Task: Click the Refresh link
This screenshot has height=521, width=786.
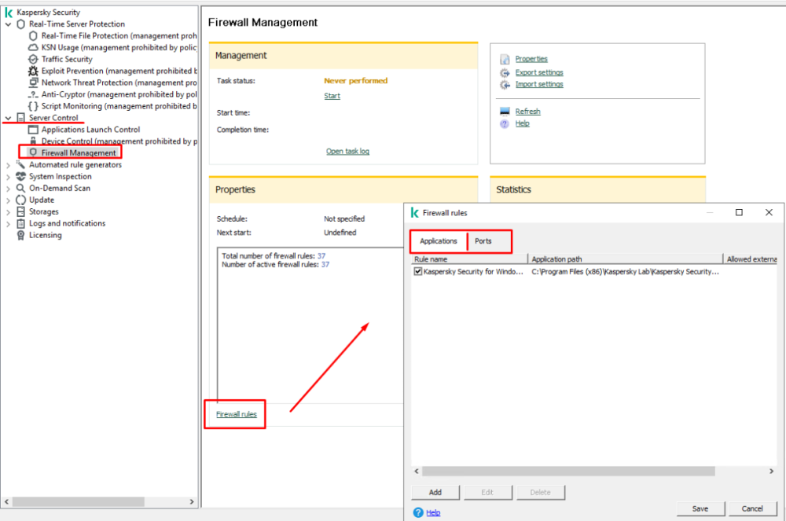Action: pos(528,112)
